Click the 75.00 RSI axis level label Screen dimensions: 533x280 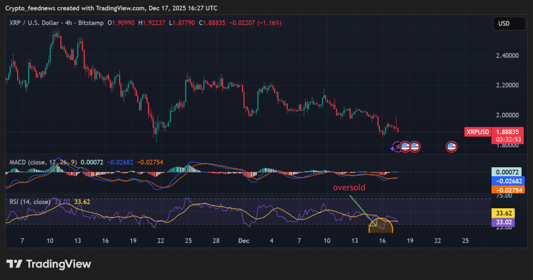[x=504, y=196]
